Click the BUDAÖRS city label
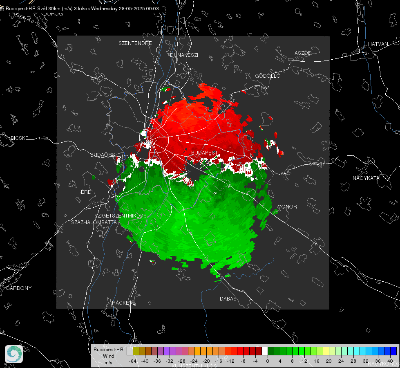Viewport: 400px width, 368px height. click(103, 155)
